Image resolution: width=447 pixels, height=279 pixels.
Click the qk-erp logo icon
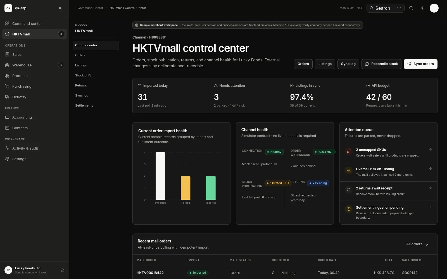point(8,8)
